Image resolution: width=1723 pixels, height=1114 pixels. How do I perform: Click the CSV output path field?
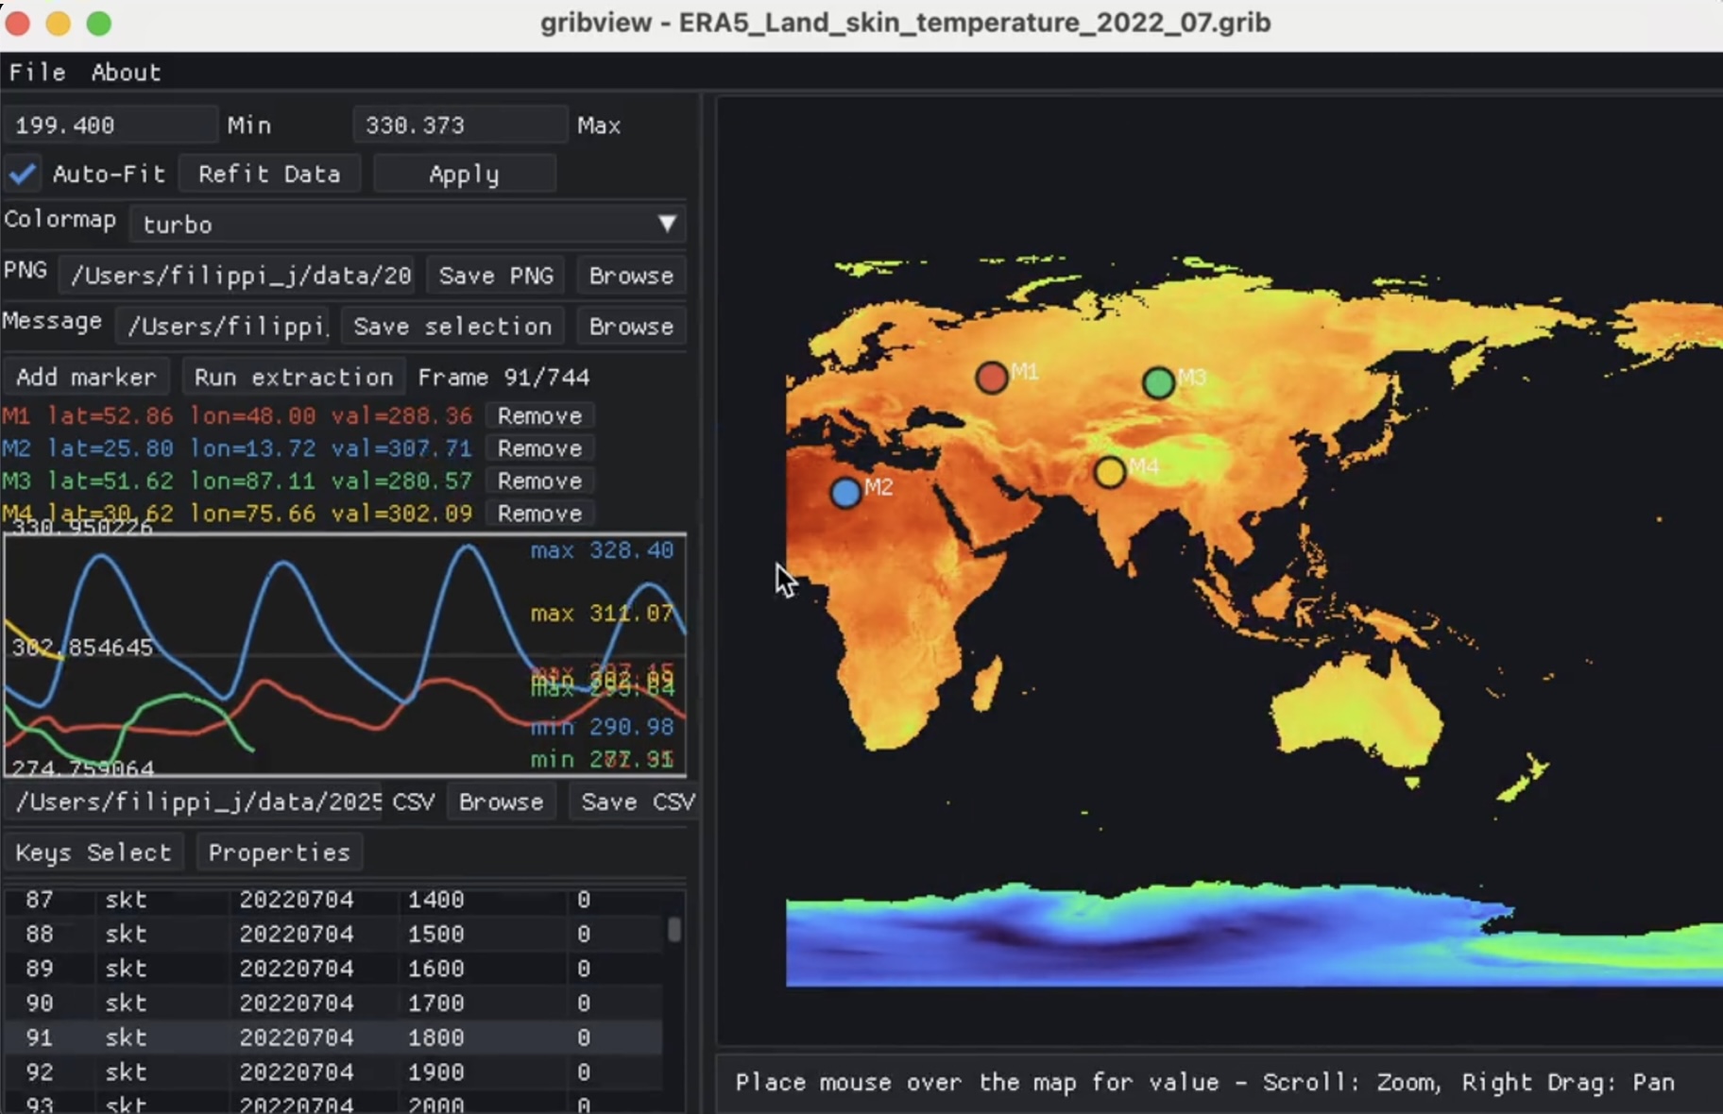(x=196, y=802)
